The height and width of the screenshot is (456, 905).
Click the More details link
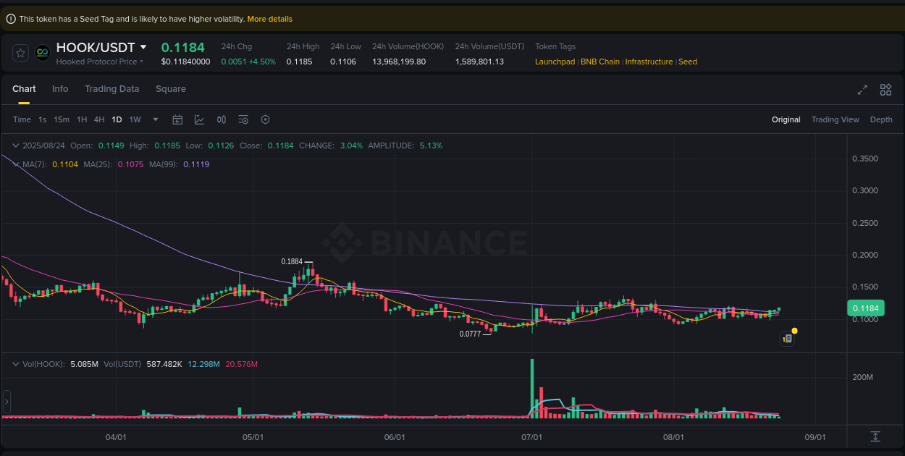pos(269,18)
